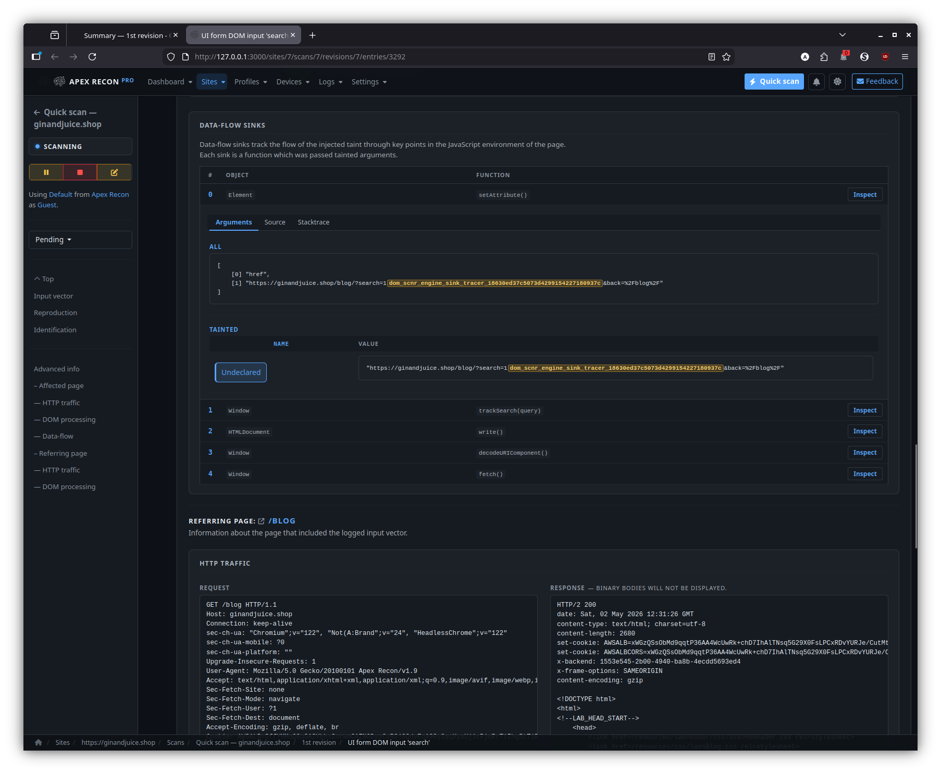Inspect the fetch() sink
The image size is (941, 774).
[864, 474]
